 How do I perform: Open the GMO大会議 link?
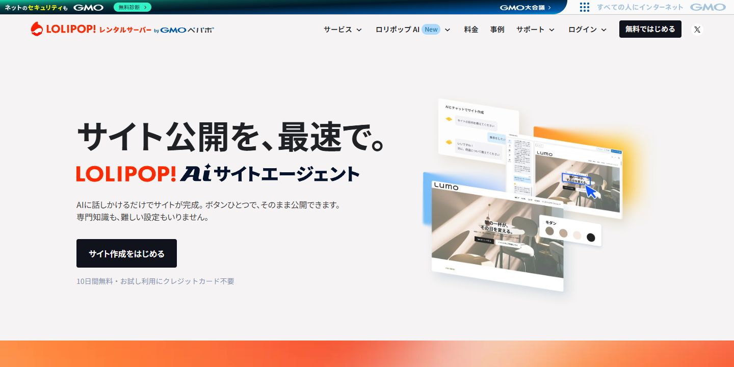[525, 7]
